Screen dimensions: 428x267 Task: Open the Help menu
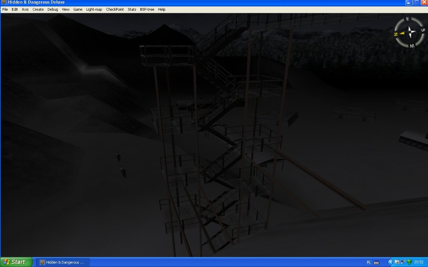click(162, 9)
